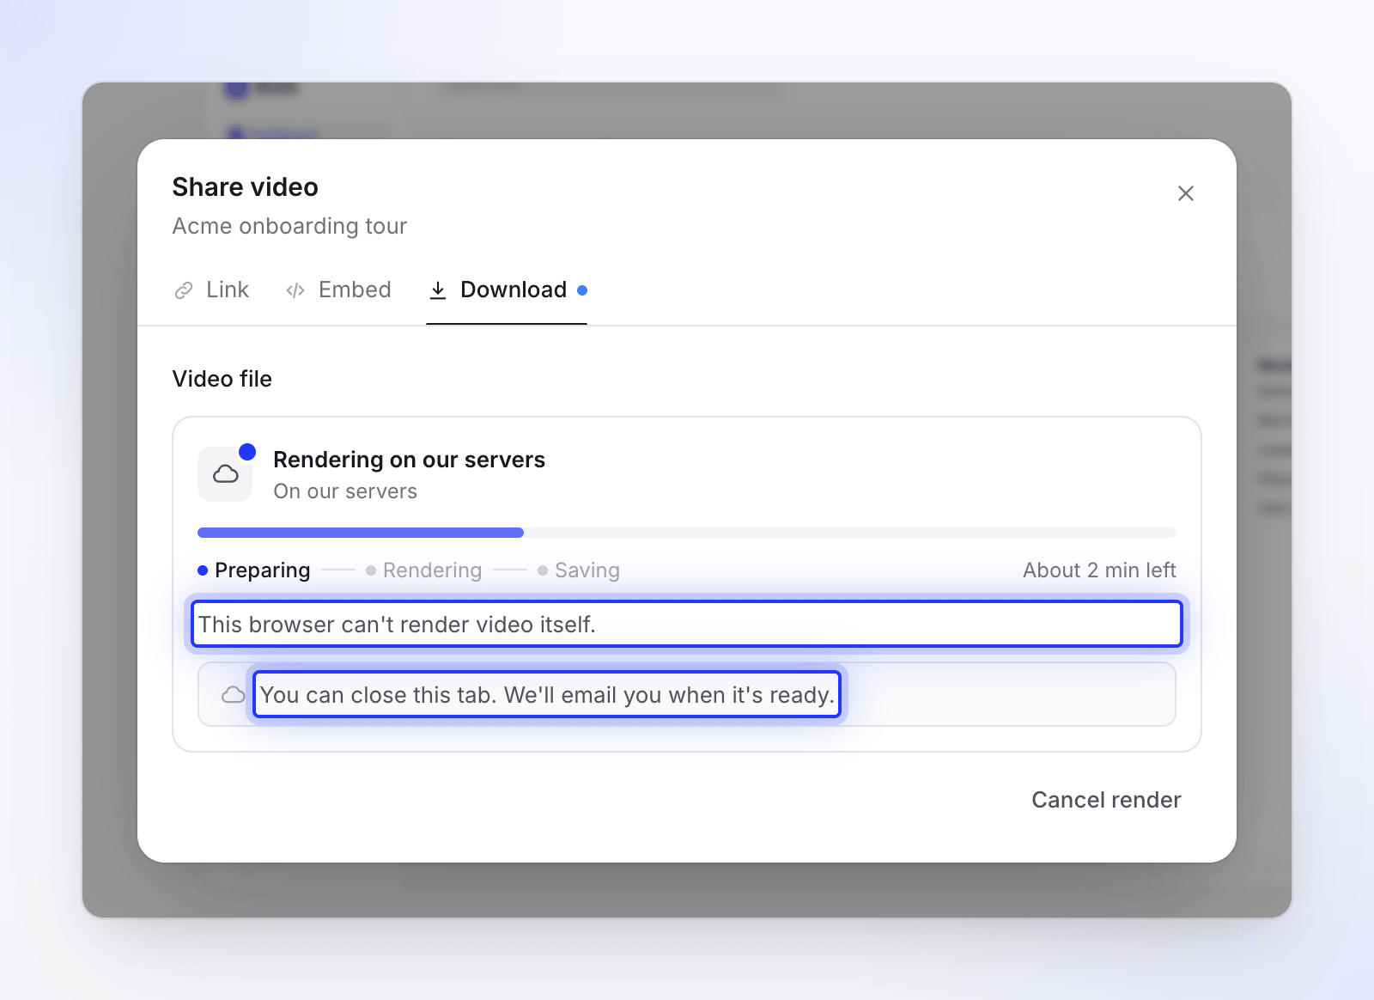The image size is (1374, 1000).
Task: Click the Cancel render button
Action: 1106,800
